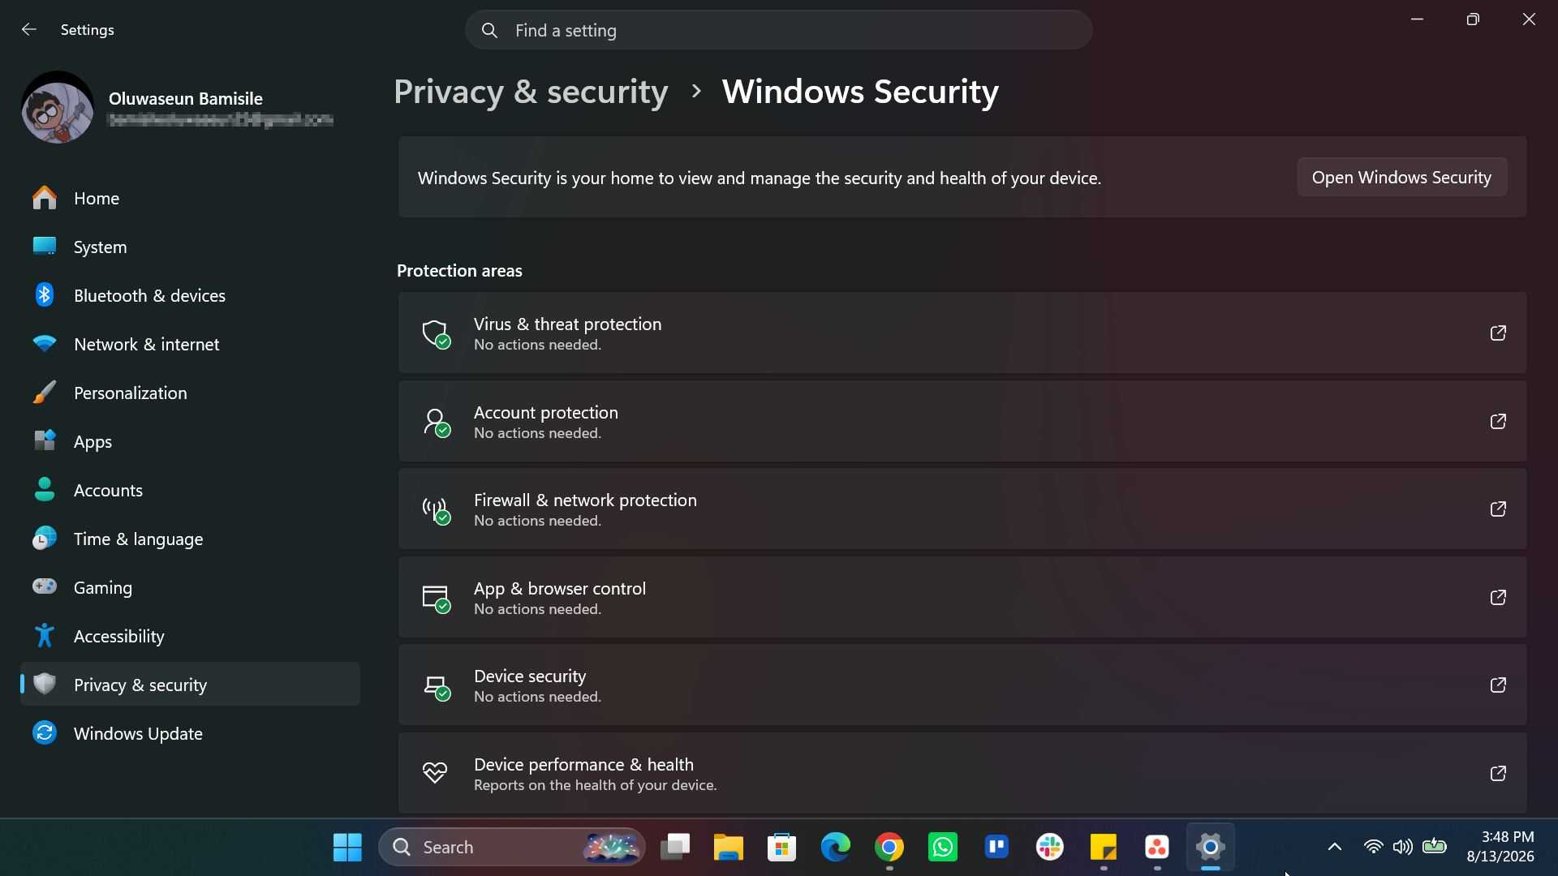Open Windows Update in sidebar
The width and height of the screenshot is (1558, 876).
(190, 733)
